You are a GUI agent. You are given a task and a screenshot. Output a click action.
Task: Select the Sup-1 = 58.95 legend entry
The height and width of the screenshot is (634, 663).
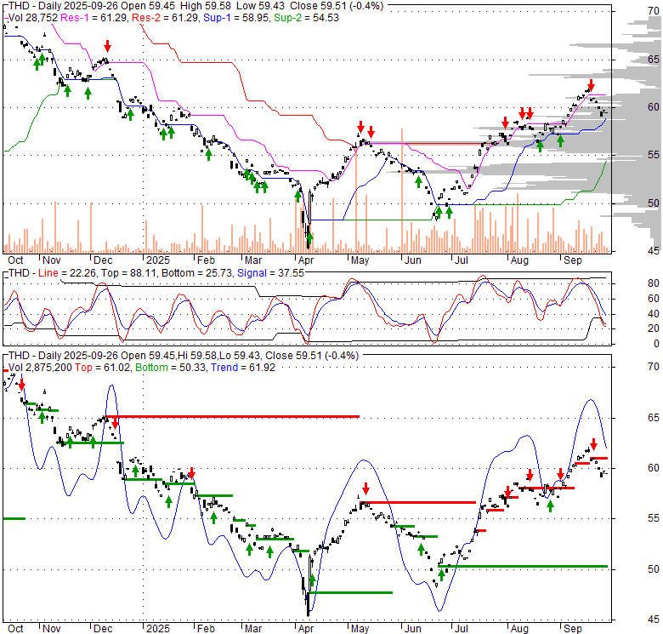click(x=236, y=18)
